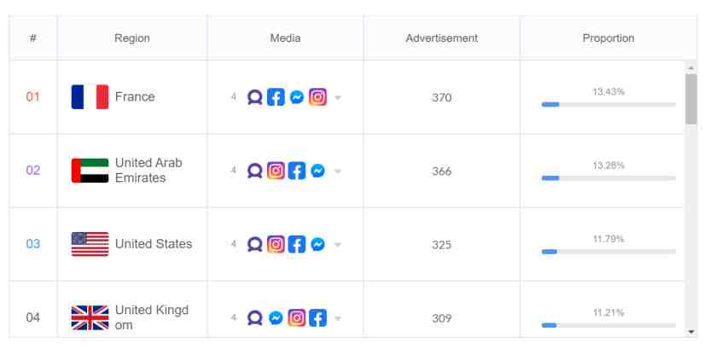This screenshot has height=349, width=709.
Task: Click Facebook icon in United States row
Action: tap(297, 245)
